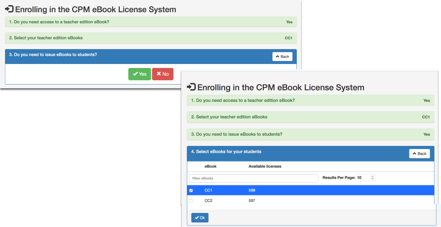Click the red No button in step 3

point(163,74)
